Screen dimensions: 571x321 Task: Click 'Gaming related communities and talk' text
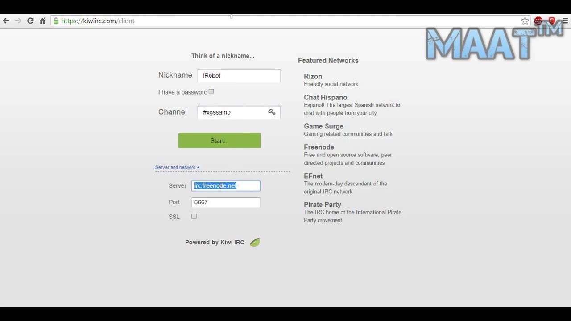tap(348, 134)
